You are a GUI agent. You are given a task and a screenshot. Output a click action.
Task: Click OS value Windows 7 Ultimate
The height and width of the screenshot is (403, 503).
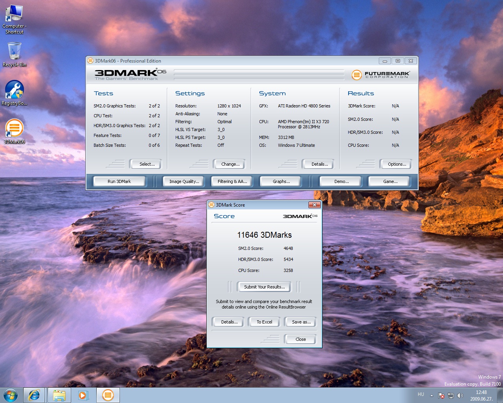296,145
